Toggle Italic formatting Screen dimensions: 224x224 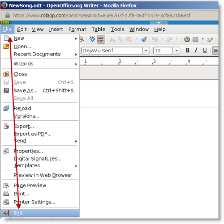pyautogui.click(x=196, y=51)
